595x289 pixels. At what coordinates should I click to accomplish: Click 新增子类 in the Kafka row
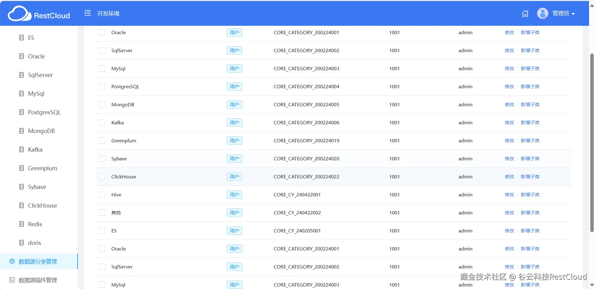tap(530, 122)
